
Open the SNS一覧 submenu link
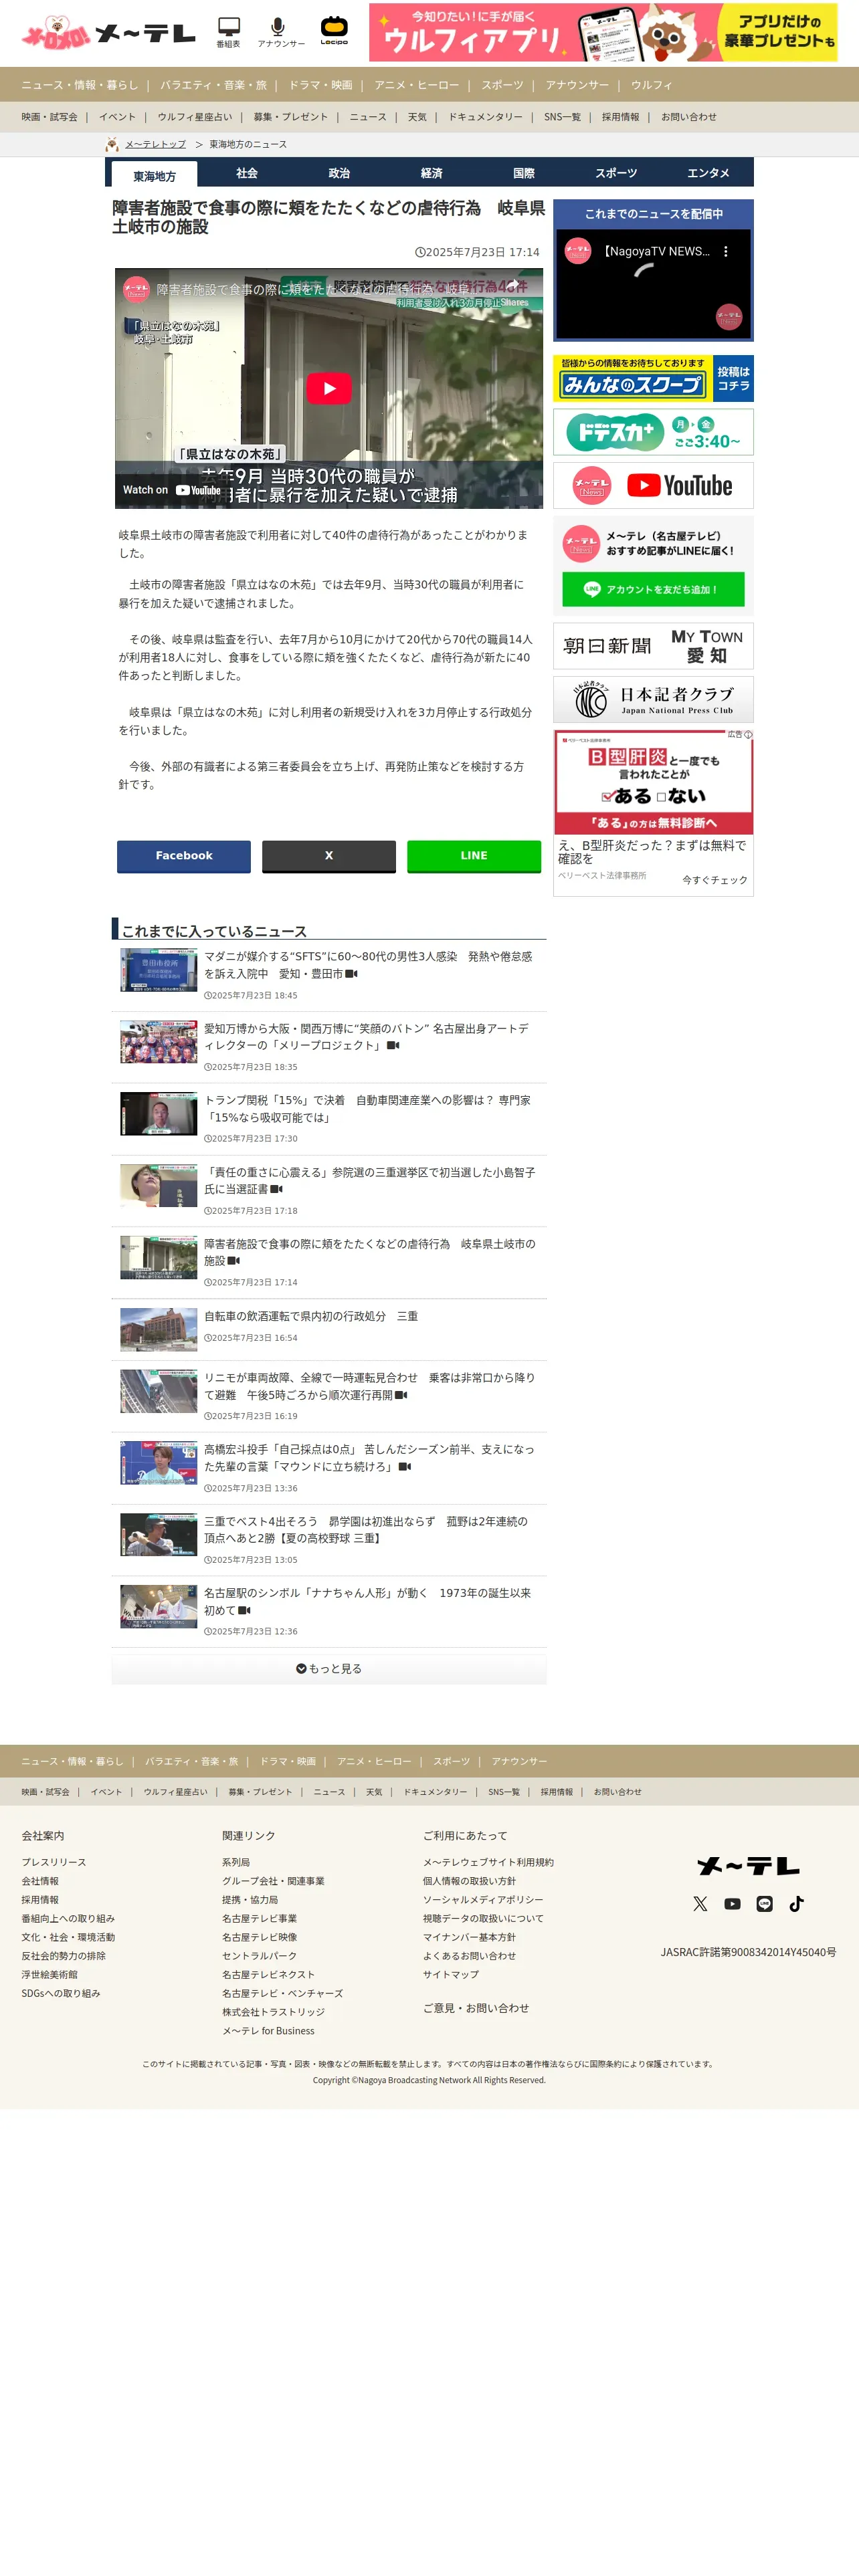click(562, 117)
